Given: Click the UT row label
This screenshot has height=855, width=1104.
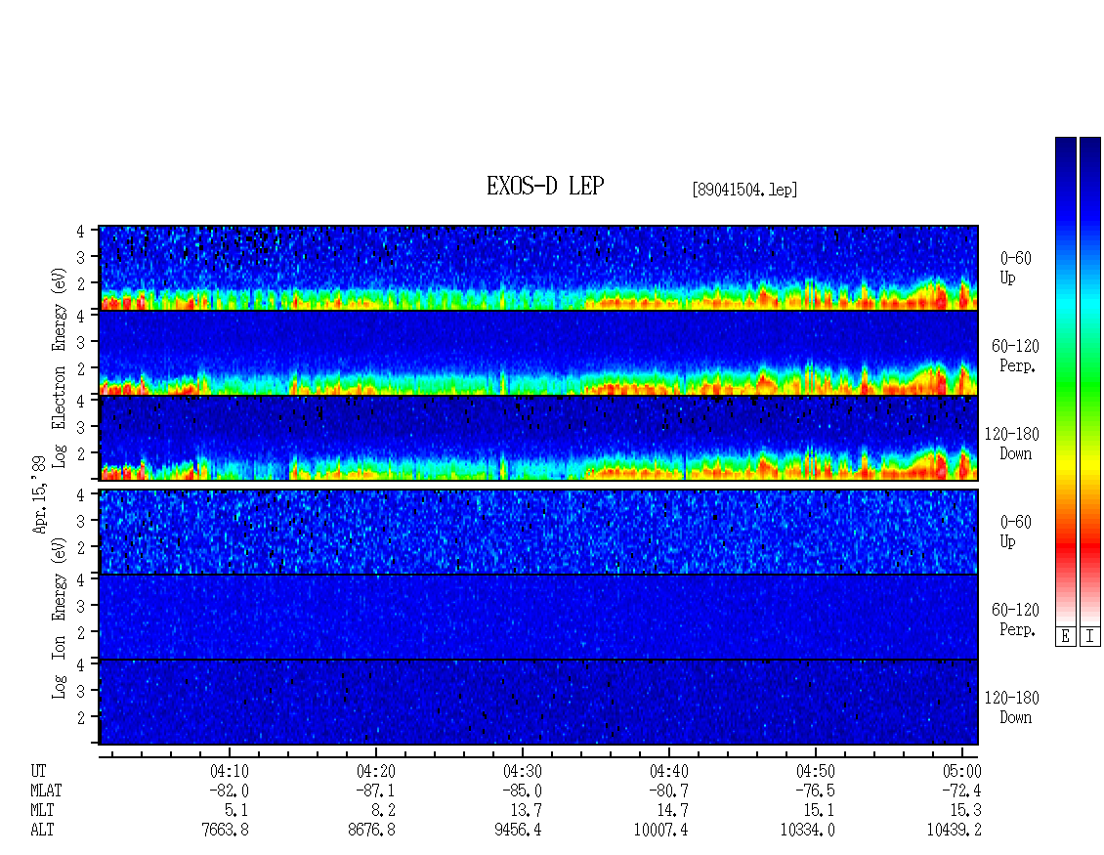Looking at the screenshot, I should point(38,771).
